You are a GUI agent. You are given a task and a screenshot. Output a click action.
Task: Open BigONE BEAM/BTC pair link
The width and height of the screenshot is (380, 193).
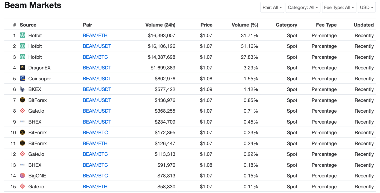(x=95, y=176)
